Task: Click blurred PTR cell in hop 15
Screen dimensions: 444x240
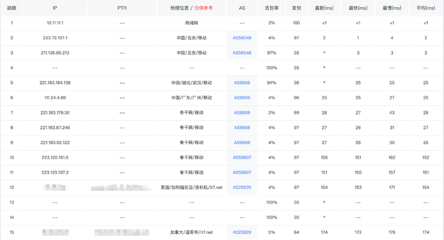Action: click(x=122, y=232)
